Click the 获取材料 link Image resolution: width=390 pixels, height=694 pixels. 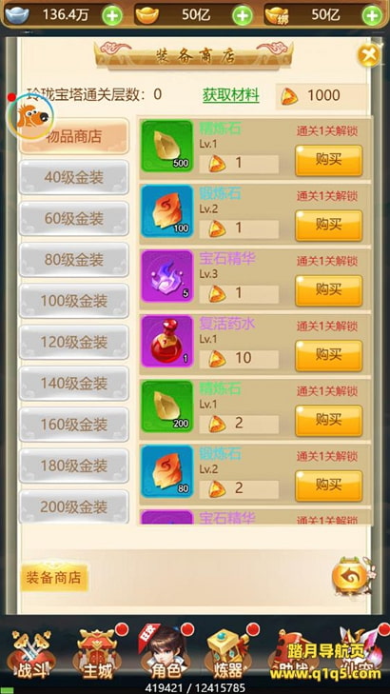[x=231, y=94]
